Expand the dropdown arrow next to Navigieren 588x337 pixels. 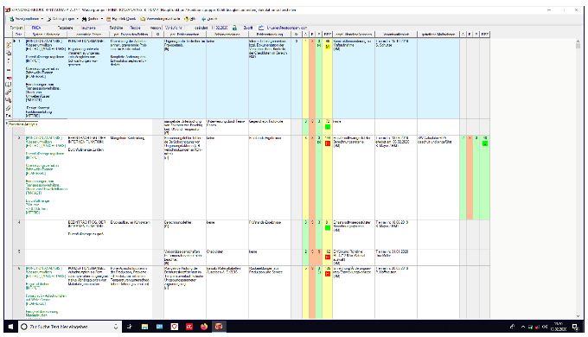pyautogui.click(x=42, y=19)
